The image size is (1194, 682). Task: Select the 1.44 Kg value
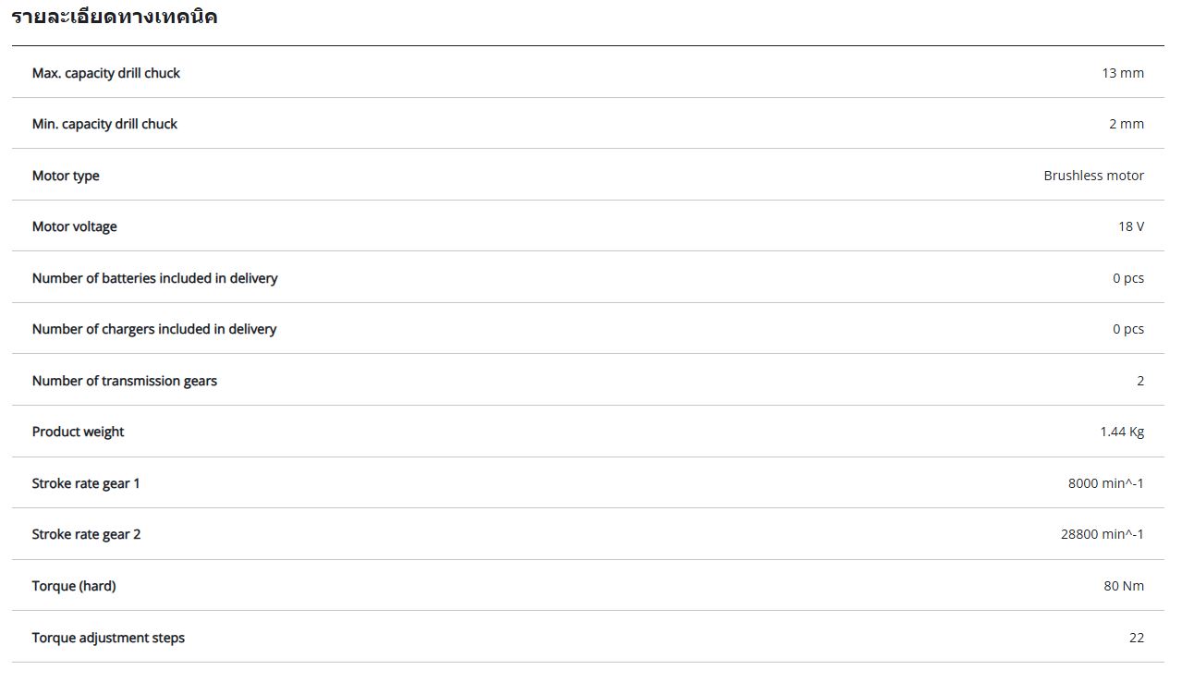tap(1121, 432)
